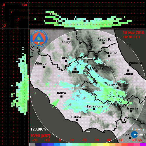
Task: Click the Latina city marker square
Action: (77, 120)
